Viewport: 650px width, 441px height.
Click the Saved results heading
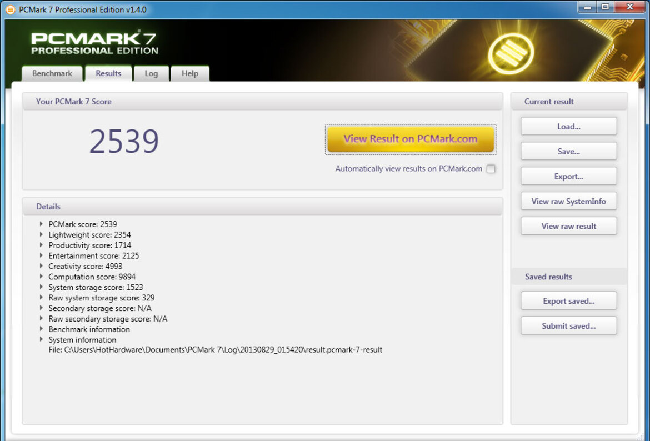coord(548,277)
